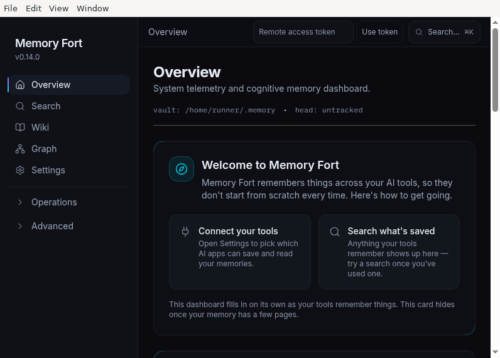Focus the Remote access token field
Viewport: 500px width, 358px height.
303,32
